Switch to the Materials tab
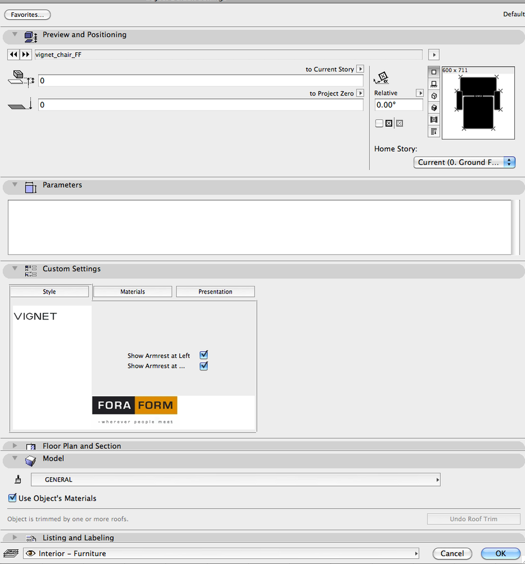 [x=132, y=291]
